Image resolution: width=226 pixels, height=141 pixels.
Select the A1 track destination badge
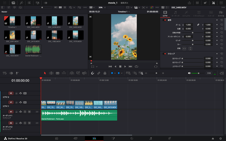tap(11, 112)
